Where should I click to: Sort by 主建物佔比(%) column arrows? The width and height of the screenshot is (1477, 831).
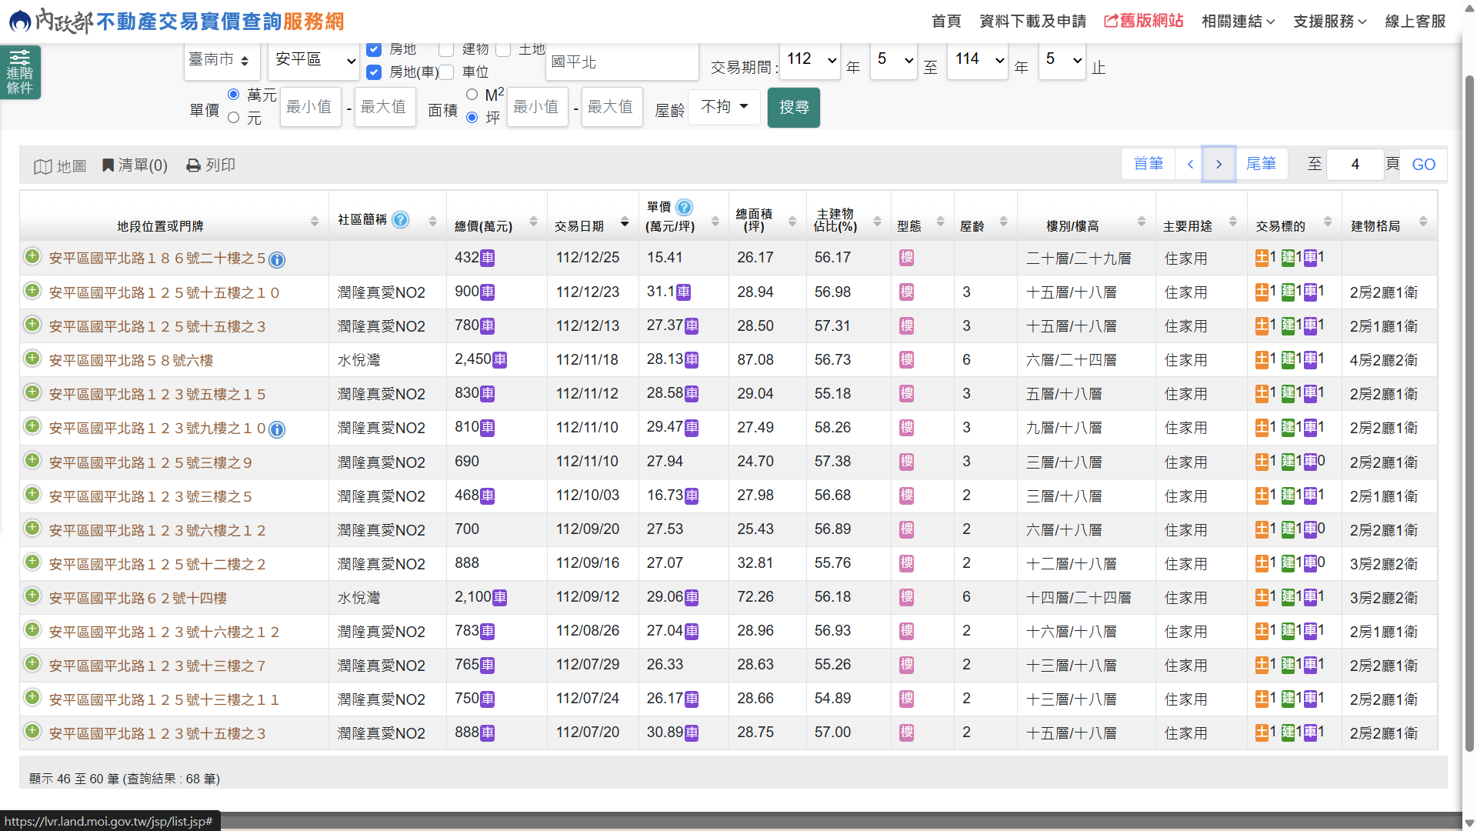[x=877, y=222]
